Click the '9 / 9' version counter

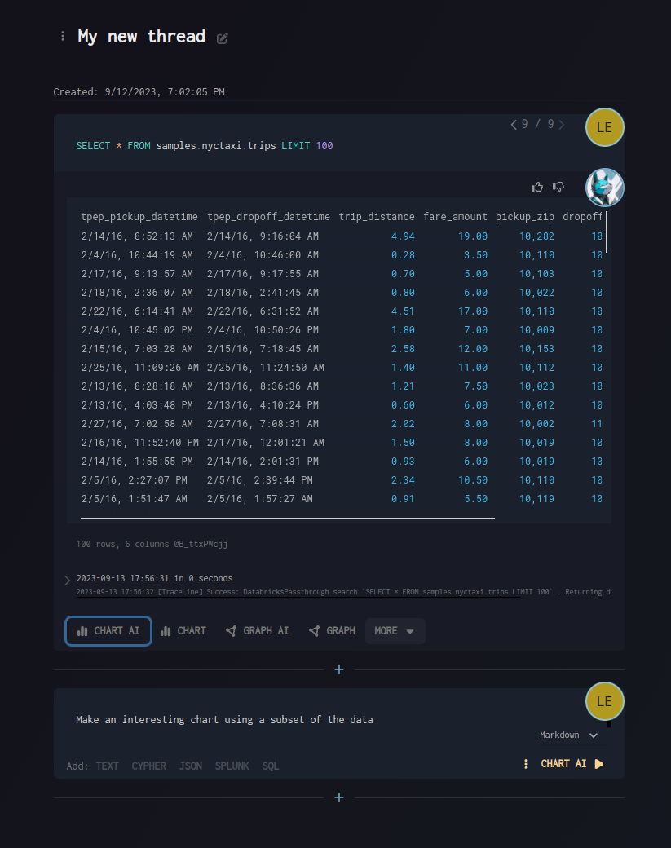point(537,125)
